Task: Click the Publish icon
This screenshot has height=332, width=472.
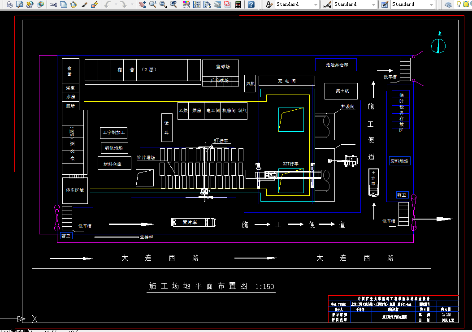Action: pos(30,4)
